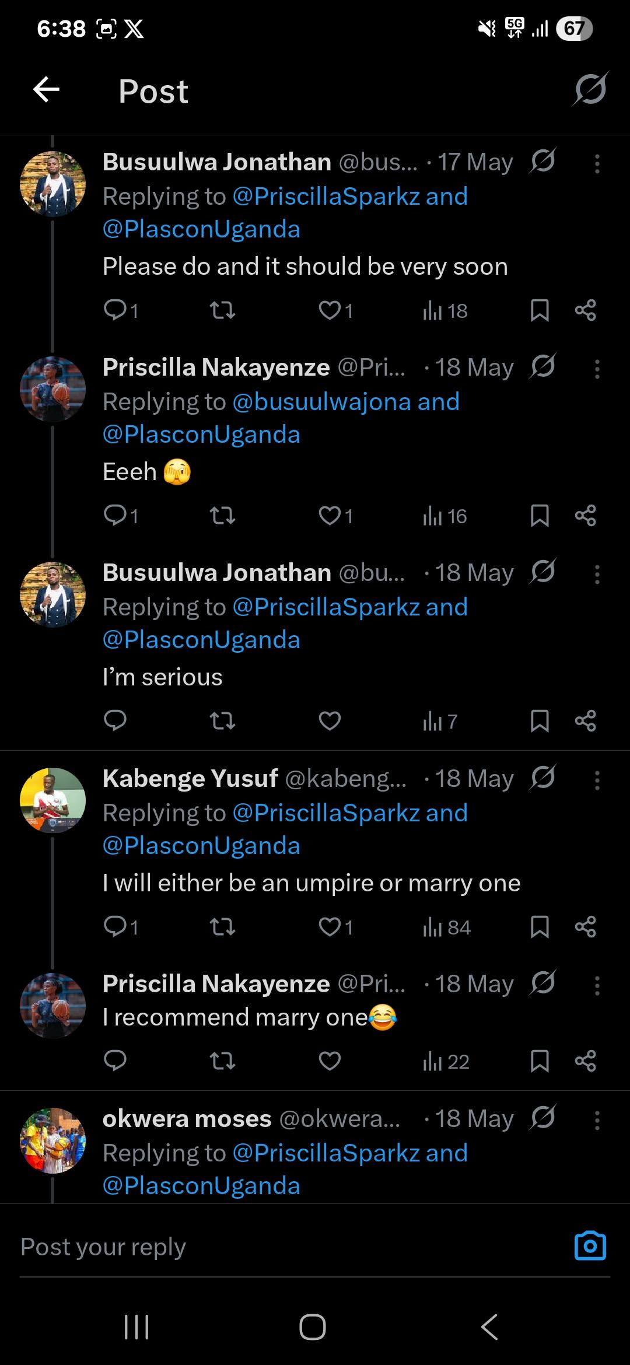Open Grok icon in the Post header
Image resolution: width=630 pixels, height=1365 pixels.
click(x=590, y=90)
